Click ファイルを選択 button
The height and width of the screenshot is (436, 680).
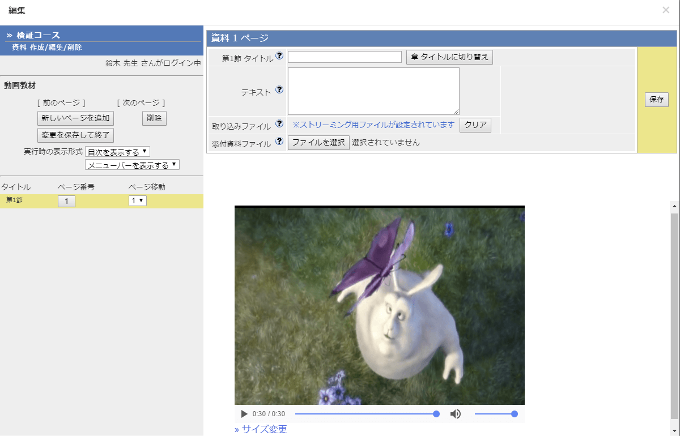[x=318, y=143]
